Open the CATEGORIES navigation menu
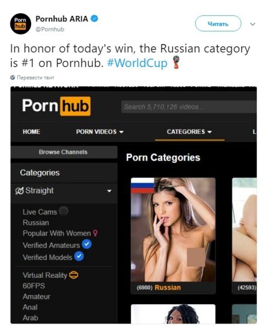Screen dimensions: 266x329 tap(189, 131)
